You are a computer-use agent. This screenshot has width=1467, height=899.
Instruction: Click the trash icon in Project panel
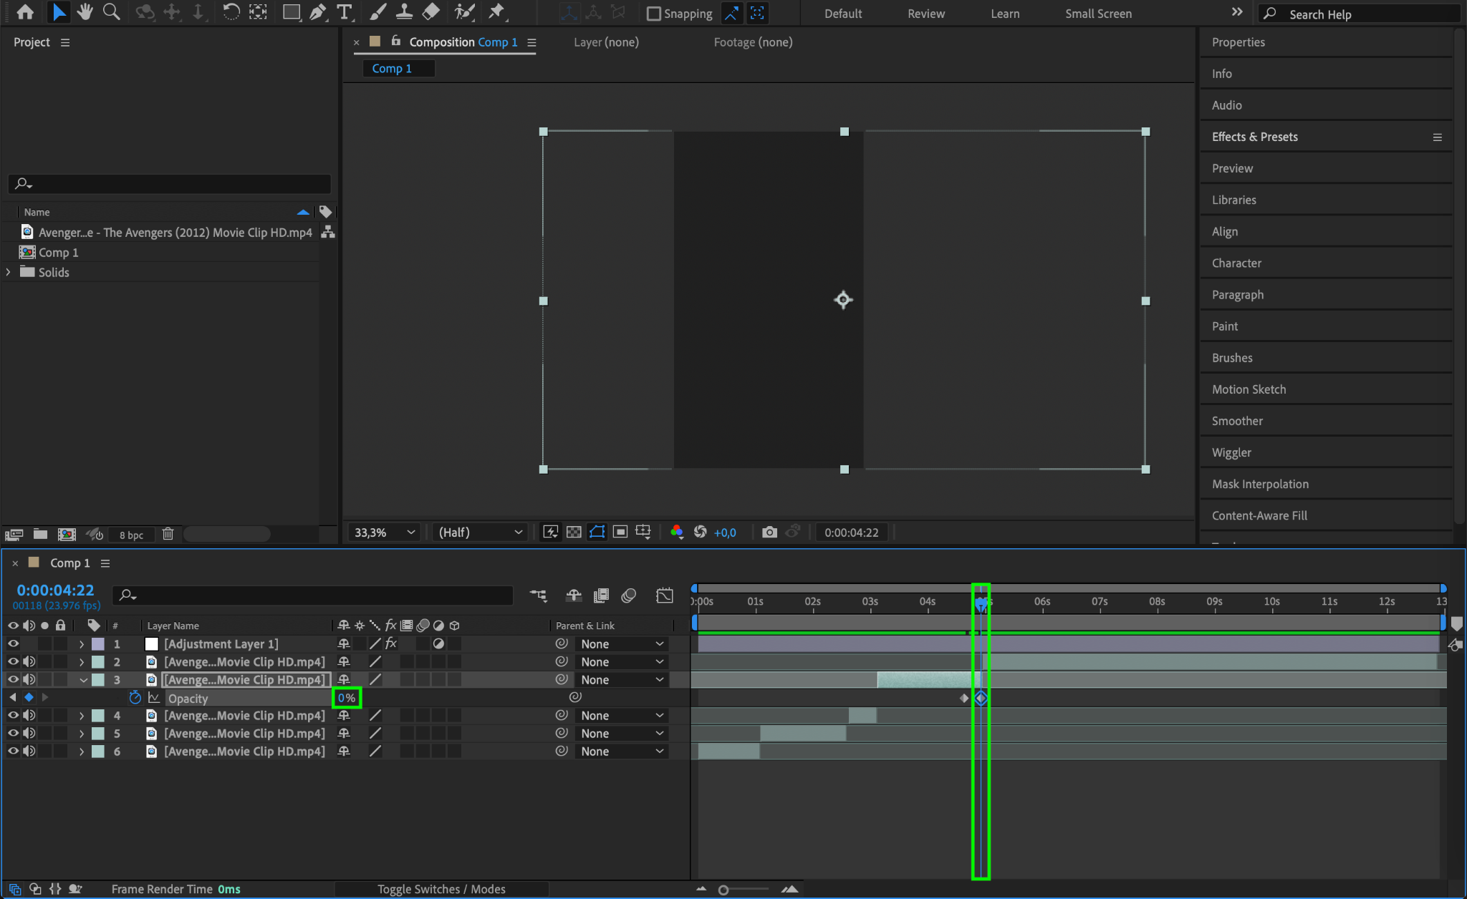[168, 534]
